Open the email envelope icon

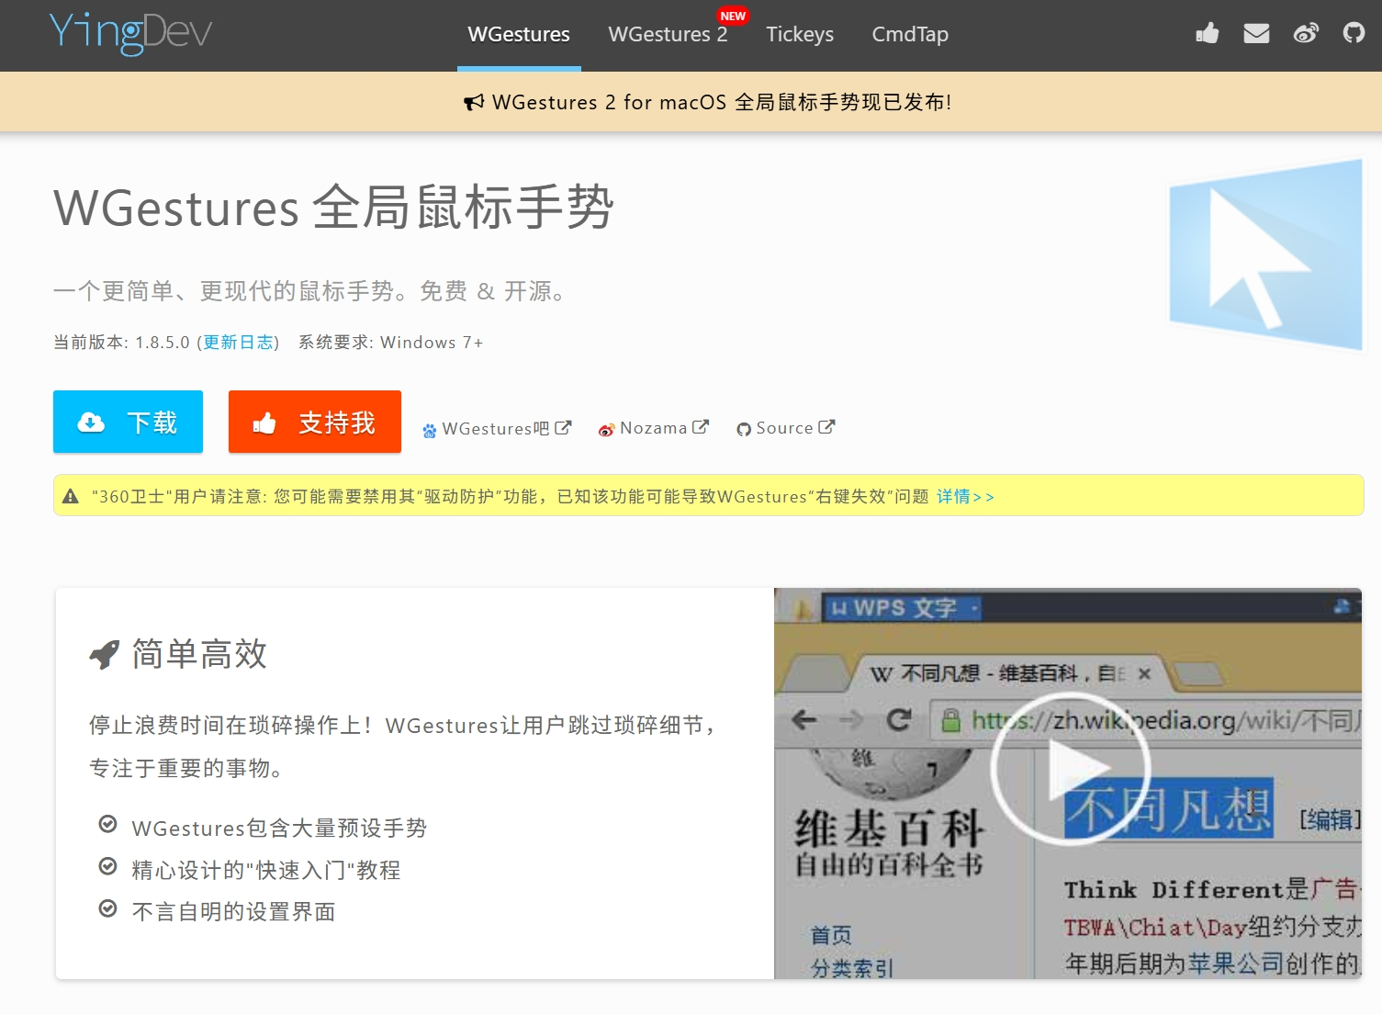pos(1256,34)
